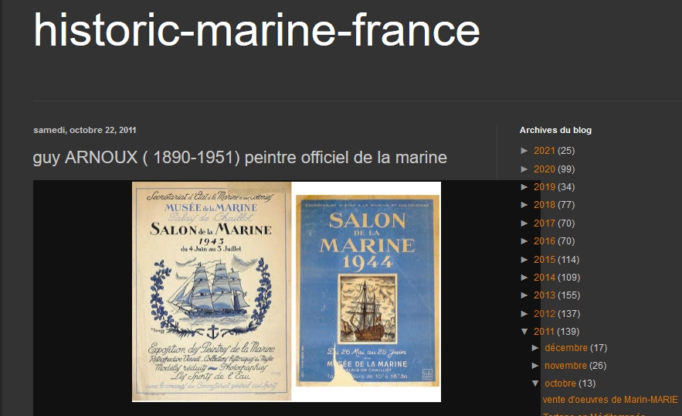Open the 2020 archive link

coord(544,169)
